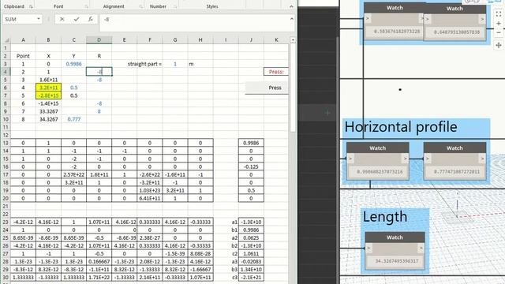The image size is (505, 284).
Task: Click the input port of the 0.998608 Watch node
Action: (x=350, y=159)
